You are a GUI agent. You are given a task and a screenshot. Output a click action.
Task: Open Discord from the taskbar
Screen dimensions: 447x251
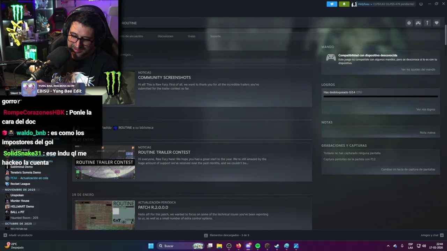pos(248,246)
